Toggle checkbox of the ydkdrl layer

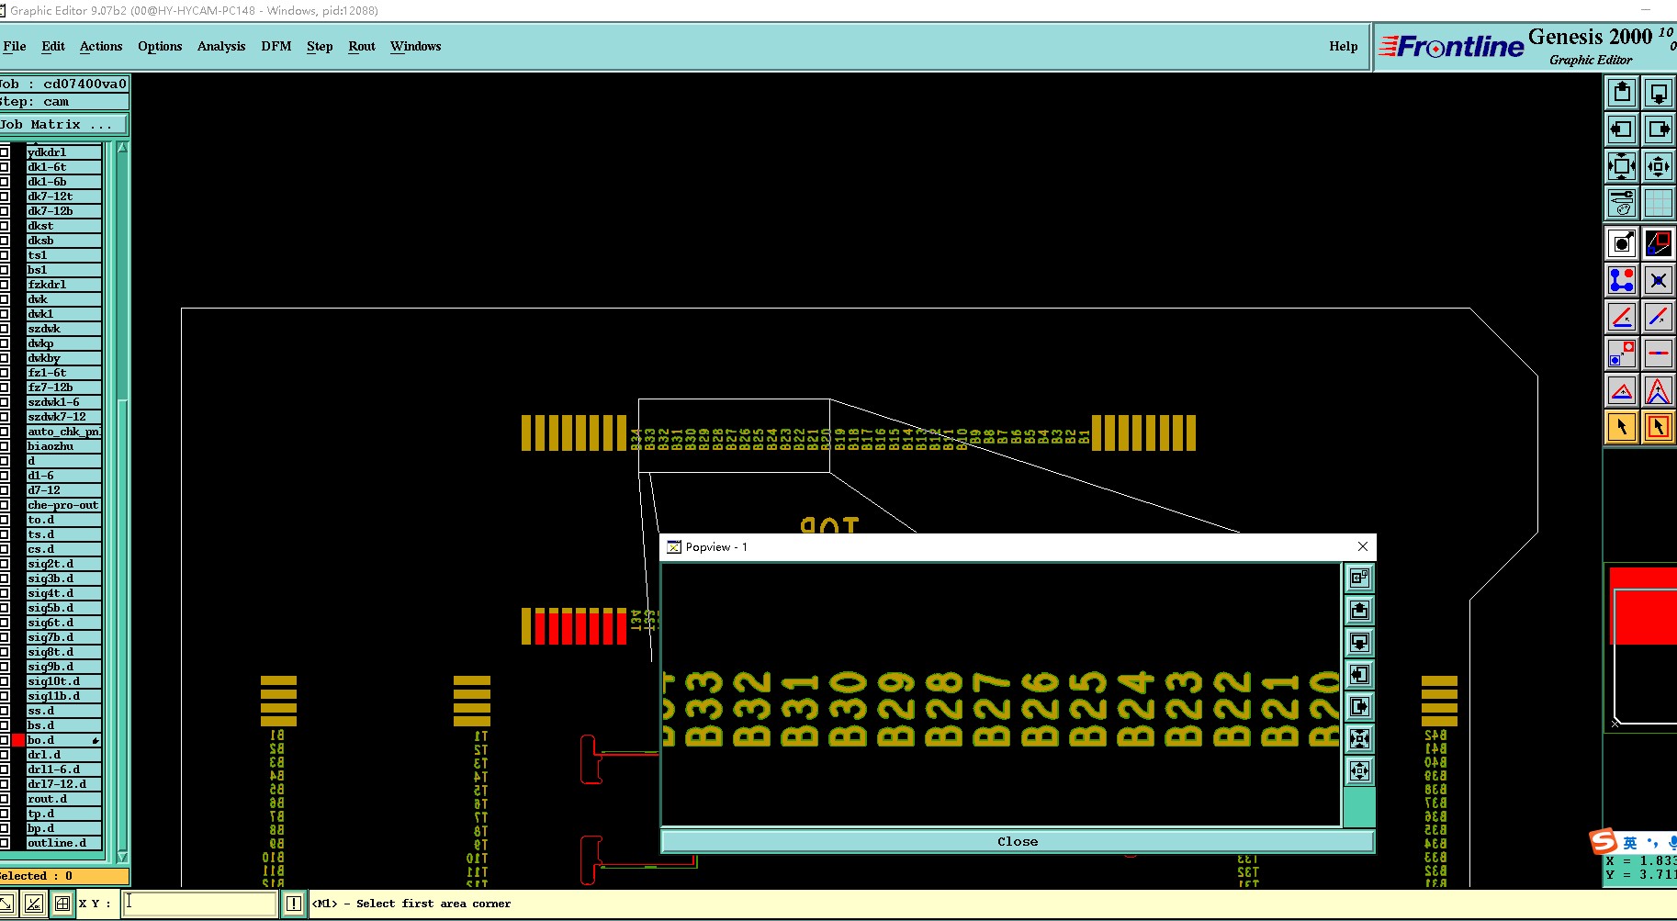click(x=5, y=152)
